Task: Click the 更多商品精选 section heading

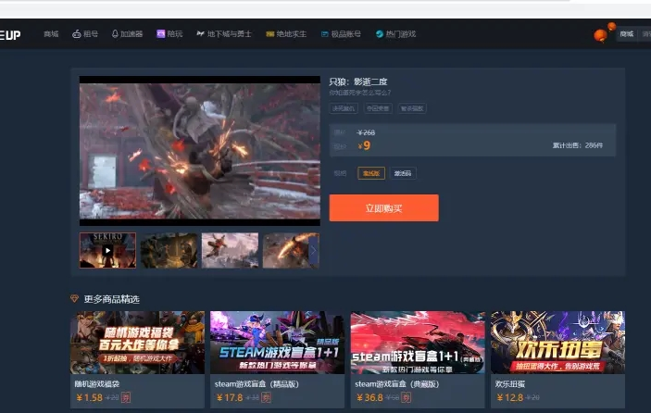Action: pyautogui.click(x=112, y=299)
